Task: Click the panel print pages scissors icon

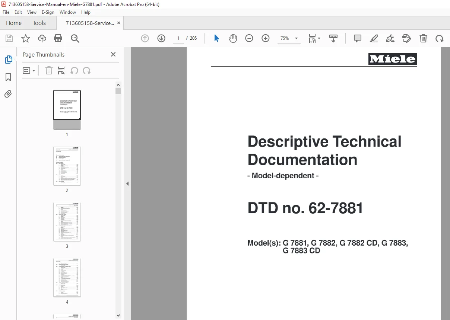Action: [61, 70]
